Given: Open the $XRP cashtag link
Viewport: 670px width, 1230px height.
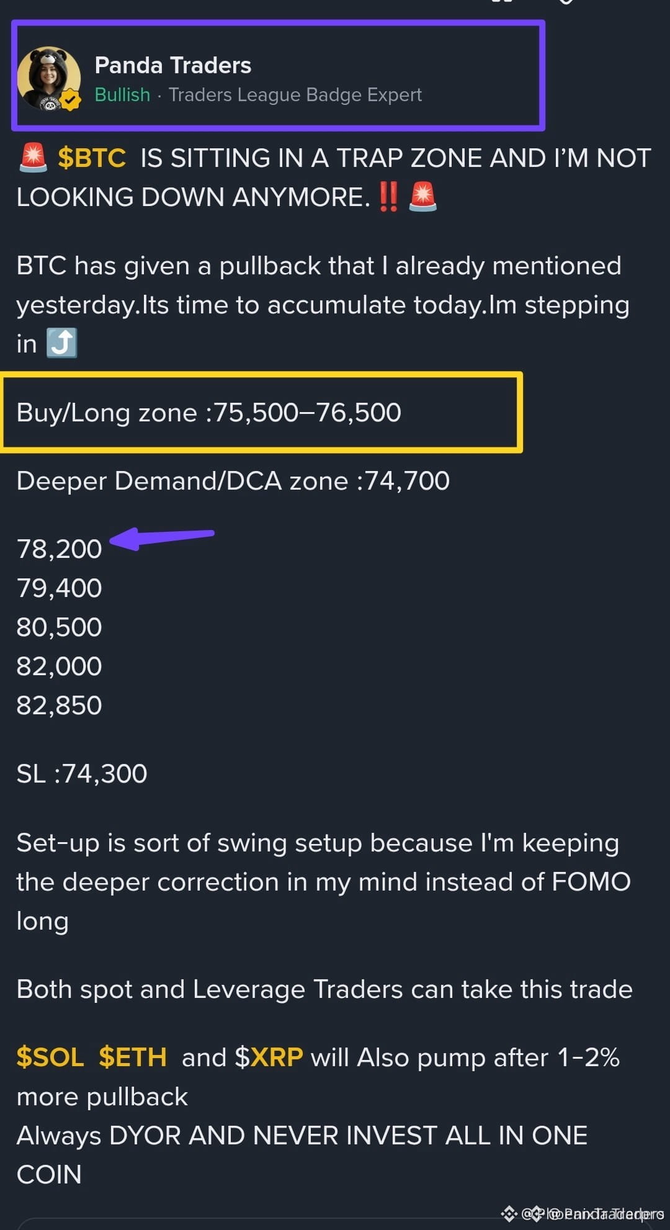Looking at the screenshot, I should click(x=269, y=1057).
